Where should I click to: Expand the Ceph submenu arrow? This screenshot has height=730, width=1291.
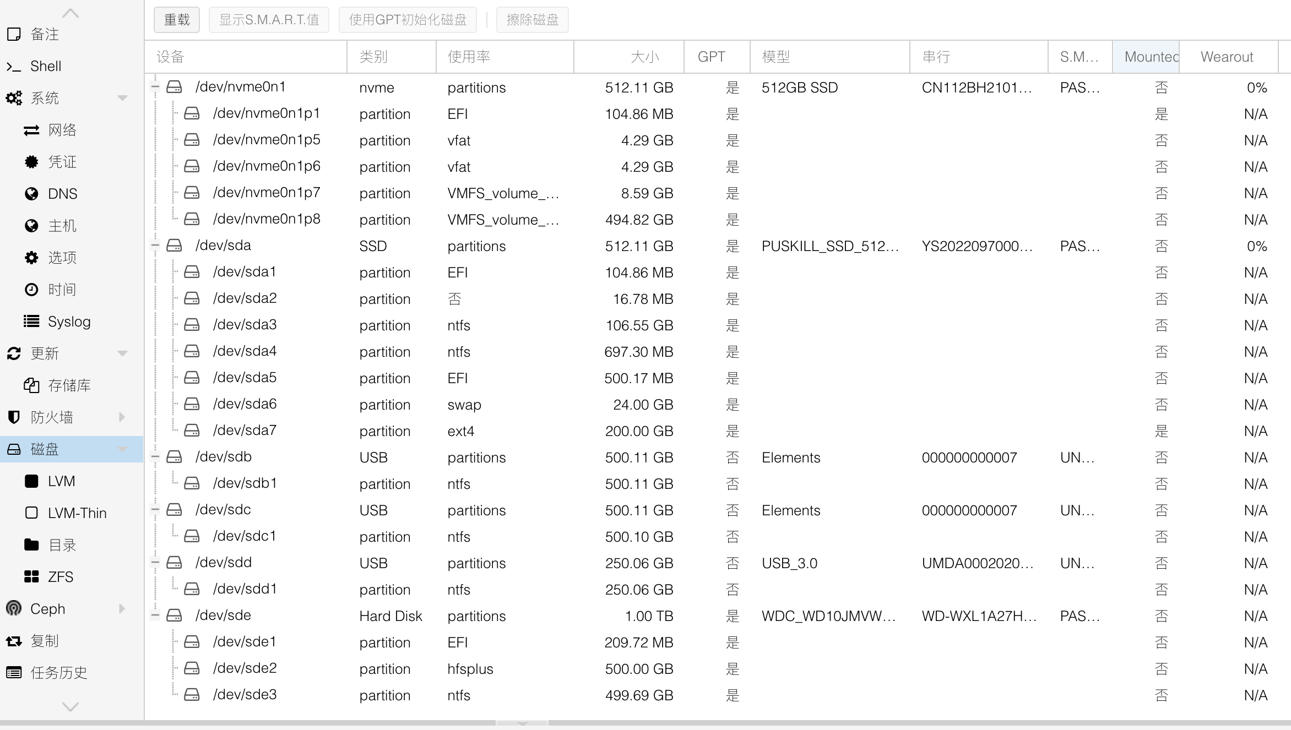(122, 609)
